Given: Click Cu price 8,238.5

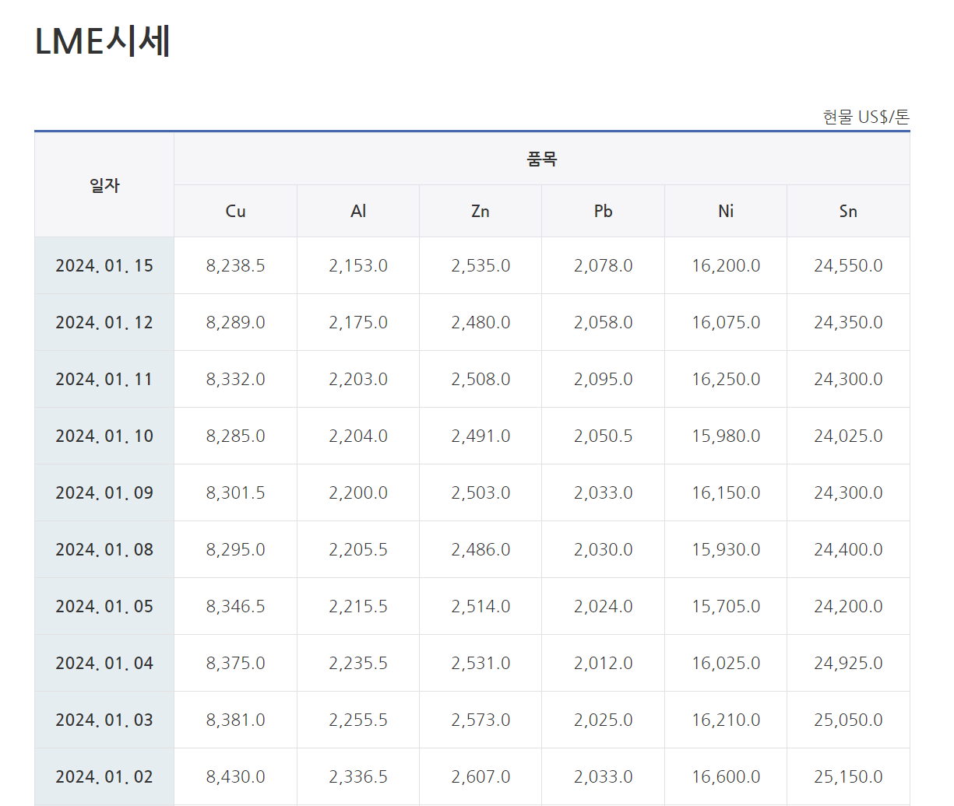Looking at the screenshot, I should pyautogui.click(x=235, y=265).
